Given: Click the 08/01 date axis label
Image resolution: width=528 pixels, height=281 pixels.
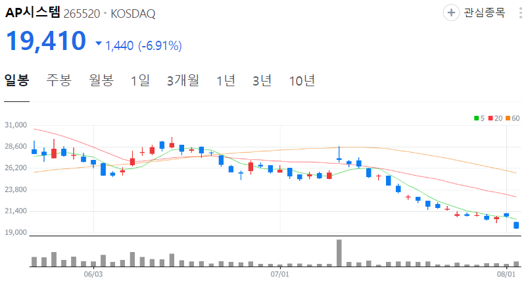Looking at the screenshot, I should tap(506, 274).
